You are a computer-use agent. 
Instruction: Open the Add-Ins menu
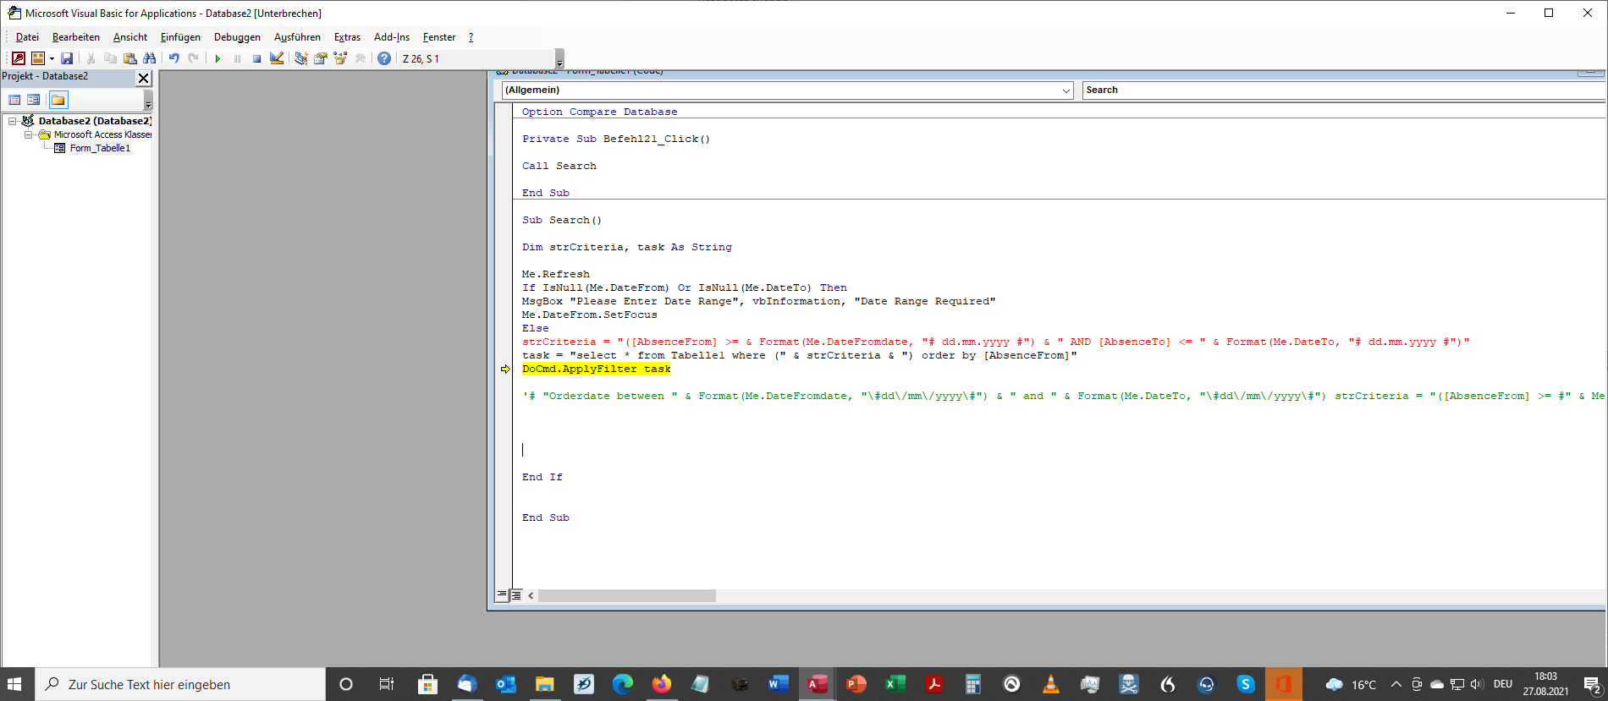click(392, 37)
